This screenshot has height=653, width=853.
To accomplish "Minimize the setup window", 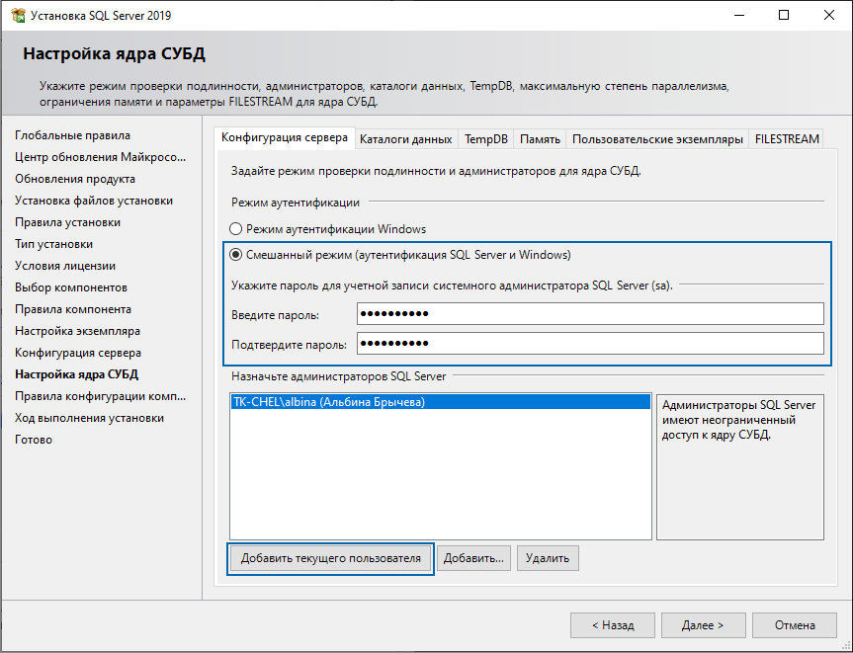I will (738, 15).
